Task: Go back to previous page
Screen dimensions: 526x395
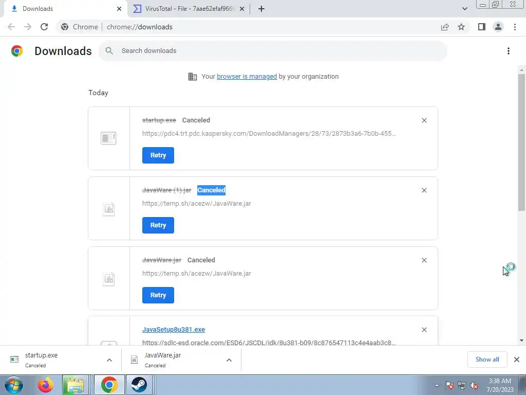Action: point(11,27)
